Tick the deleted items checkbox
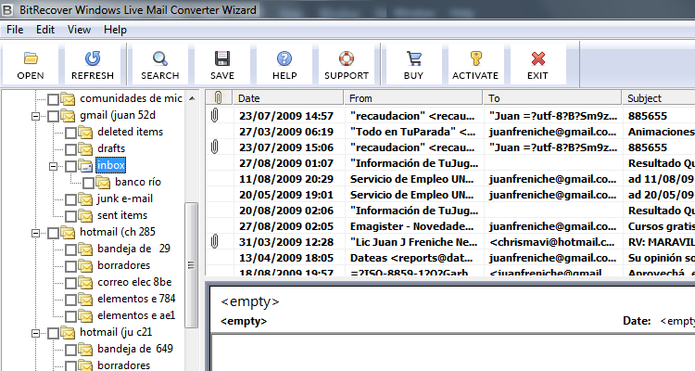The width and height of the screenshot is (695, 371). (71, 133)
